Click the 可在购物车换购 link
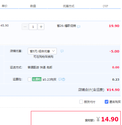The image size is (122, 125). pos(43,57)
